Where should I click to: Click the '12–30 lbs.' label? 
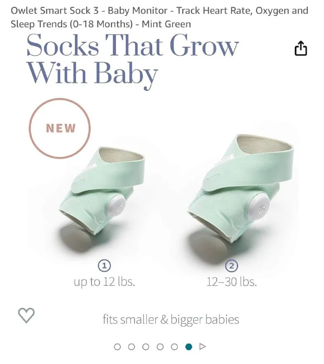click(232, 282)
